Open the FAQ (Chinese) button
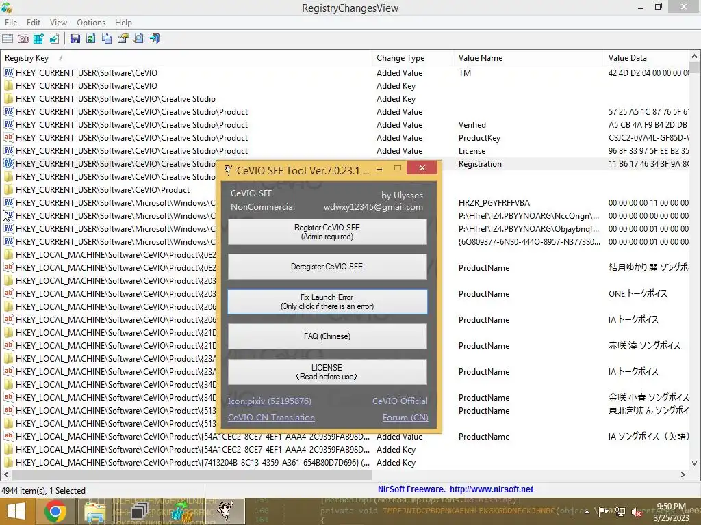Screen dimensions: 701x525 click(327, 336)
